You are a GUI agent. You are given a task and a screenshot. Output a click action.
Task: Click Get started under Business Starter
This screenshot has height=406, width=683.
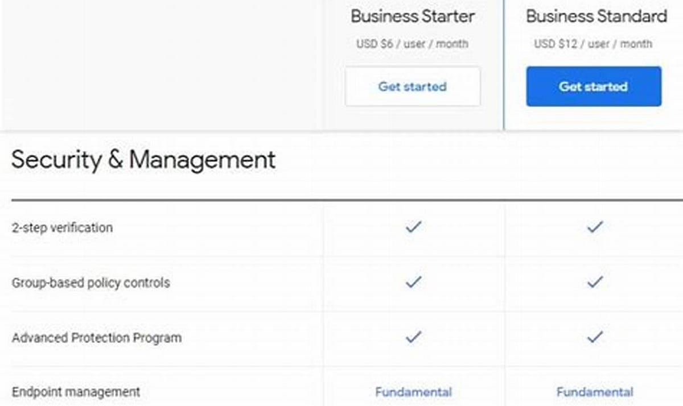click(412, 86)
